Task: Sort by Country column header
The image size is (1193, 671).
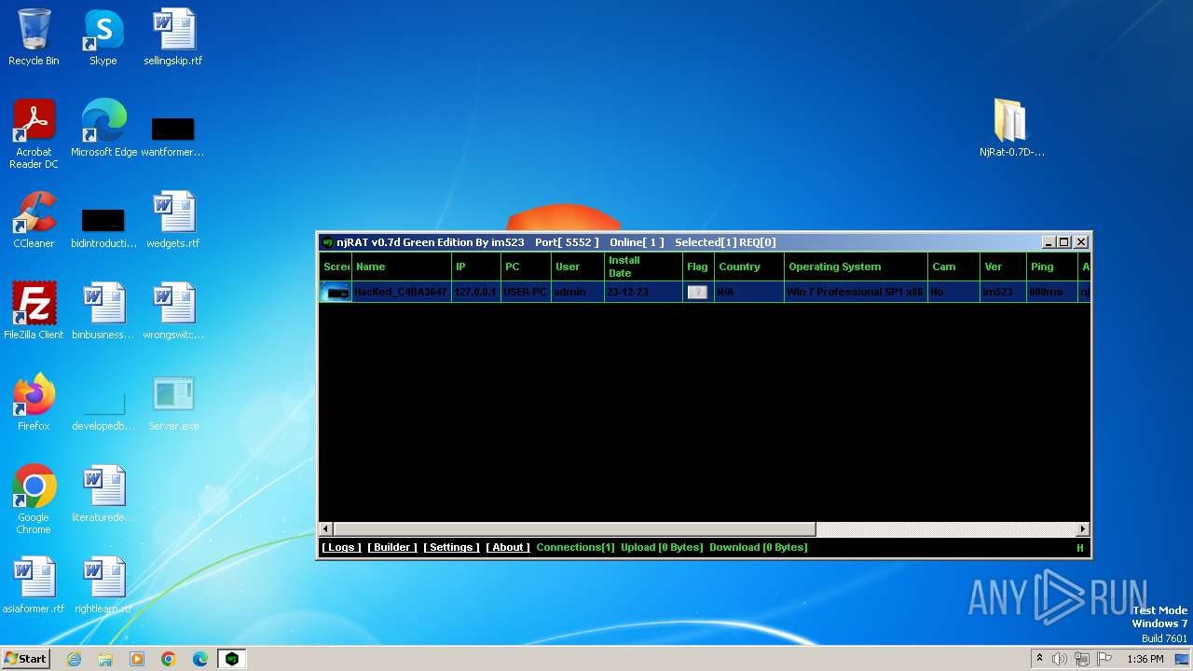Action: 749,267
